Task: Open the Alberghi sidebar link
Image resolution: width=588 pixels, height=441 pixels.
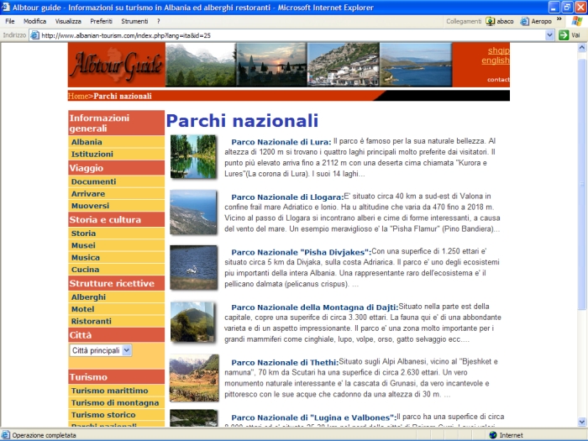Action: pos(88,297)
